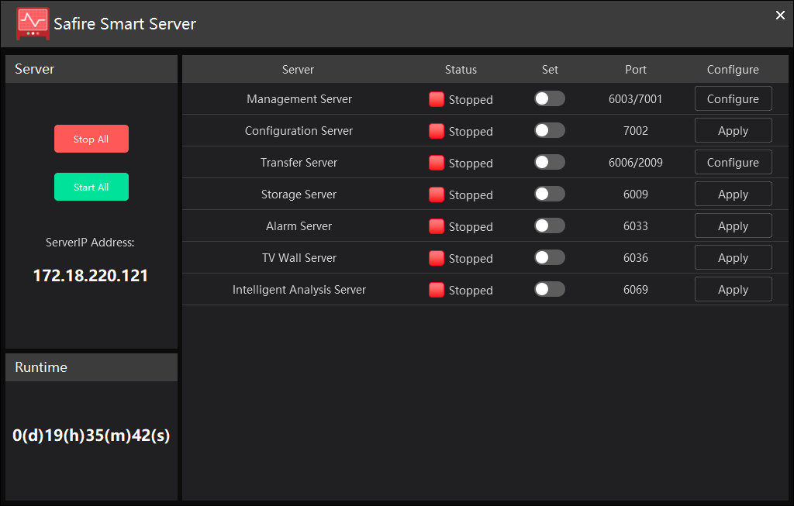Click Start All to launch all servers
This screenshot has width=794, height=506.
click(x=91, y=187)
